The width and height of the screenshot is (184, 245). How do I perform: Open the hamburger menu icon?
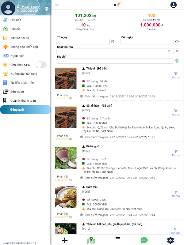57,5
